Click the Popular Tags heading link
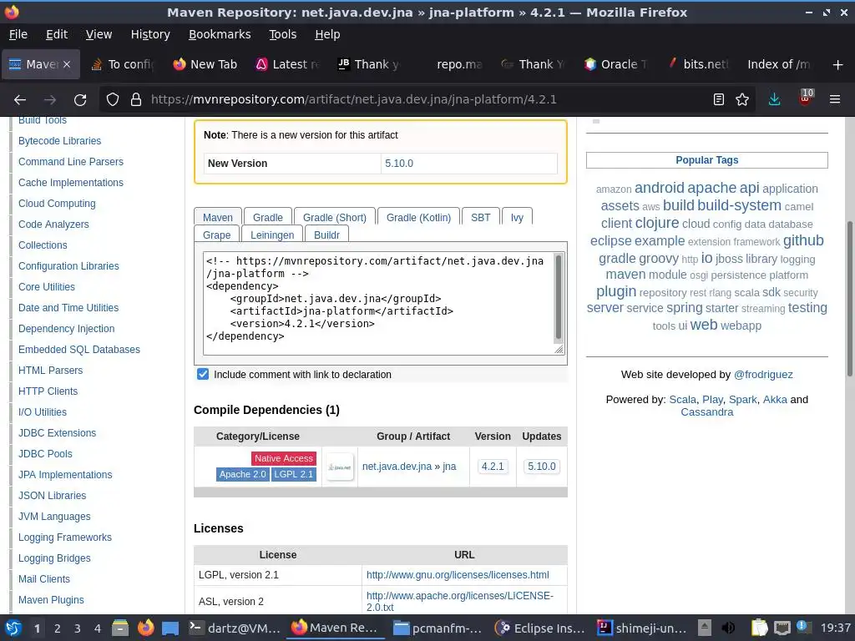Viewport: 855px width, 641px height. click(706, 160)
